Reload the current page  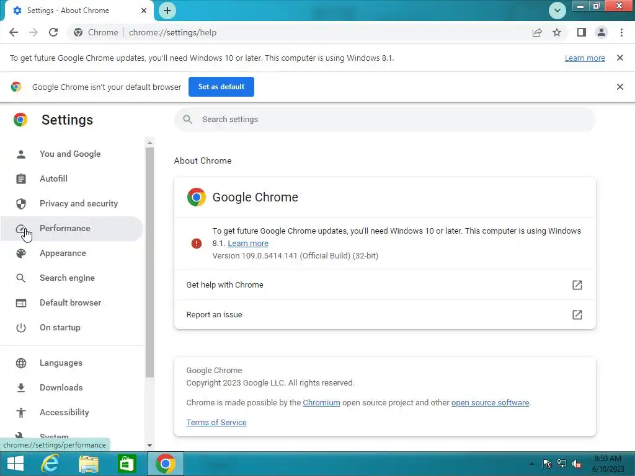[x=53, y=32]
